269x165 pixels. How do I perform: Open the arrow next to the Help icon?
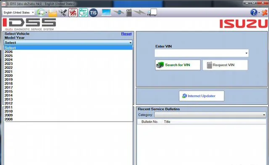[259, 13]
